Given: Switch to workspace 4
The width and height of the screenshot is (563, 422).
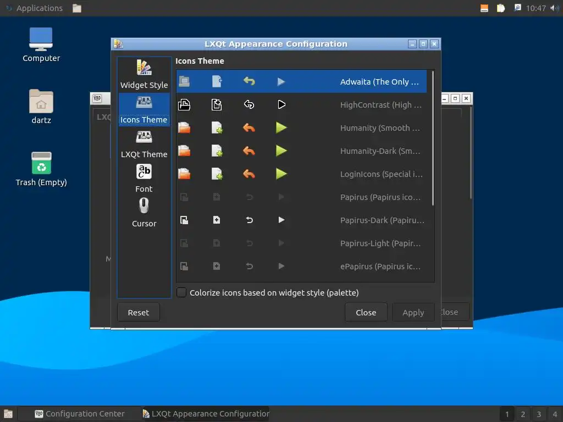Looking at the screenshot, I should pyautogui.click(x=555, y=414).
